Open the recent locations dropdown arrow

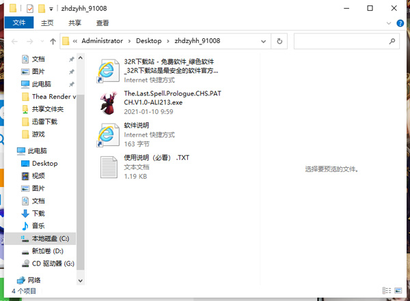(42, 41)
